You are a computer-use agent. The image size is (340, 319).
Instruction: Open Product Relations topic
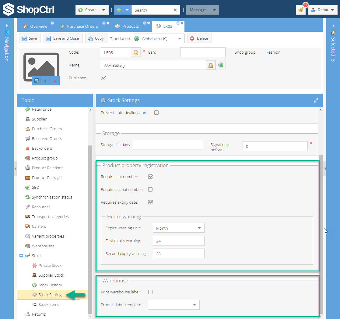[47, 168]
